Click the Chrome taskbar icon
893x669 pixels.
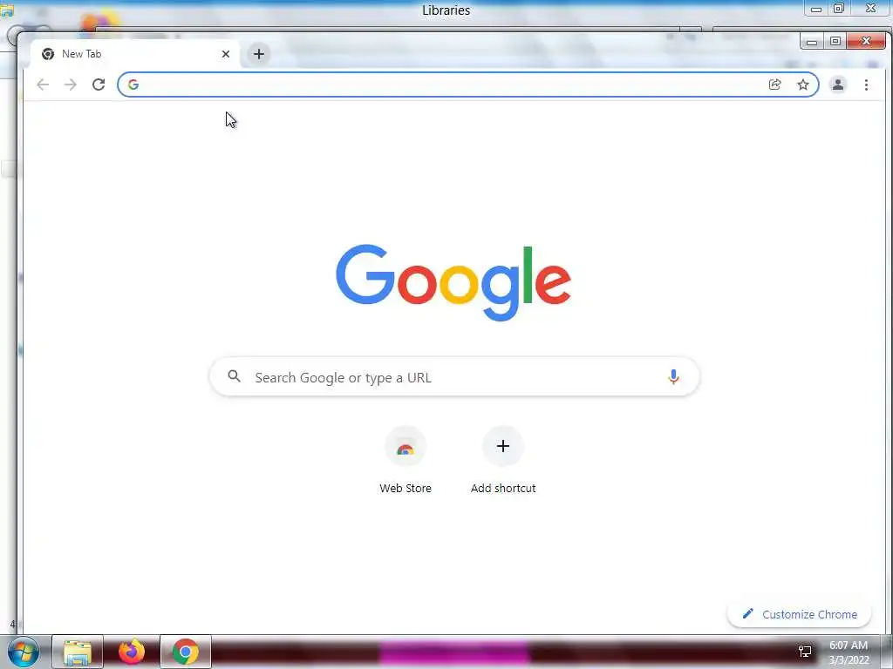point(186,652)
